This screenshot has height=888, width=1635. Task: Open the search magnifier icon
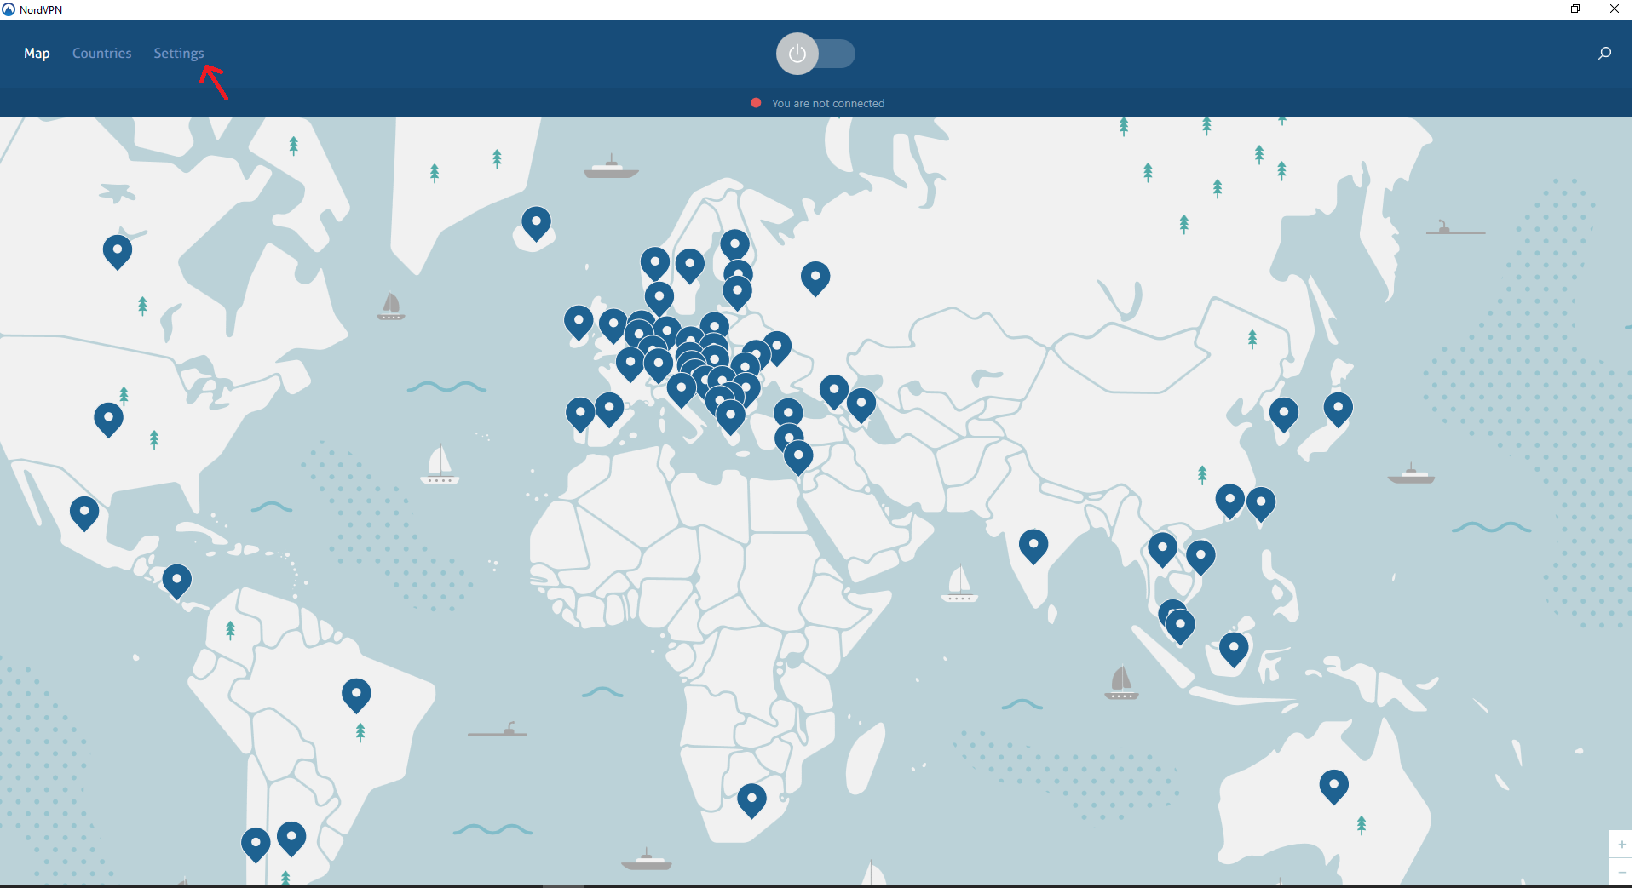pyautogui.click(x=1604, y=54)
